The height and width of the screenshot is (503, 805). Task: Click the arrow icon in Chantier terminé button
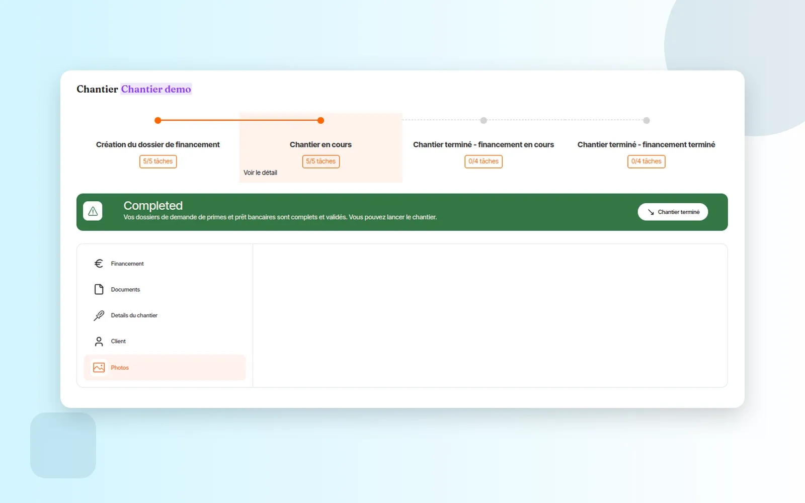click(x=651, y=212)
